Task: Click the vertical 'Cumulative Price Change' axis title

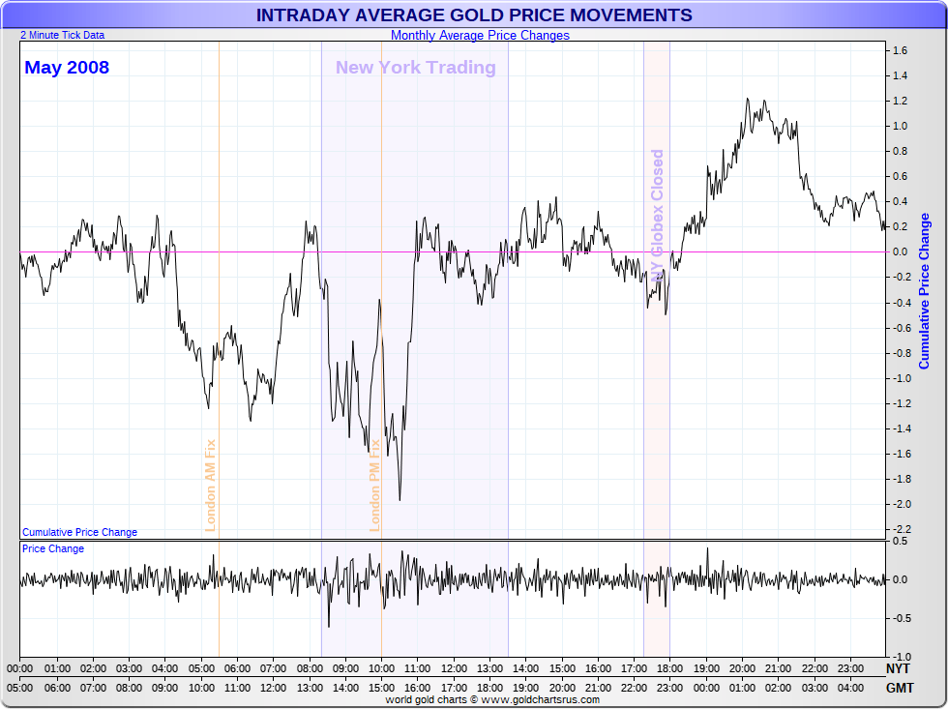Action: pyautogui.click(x=925, y=291)
